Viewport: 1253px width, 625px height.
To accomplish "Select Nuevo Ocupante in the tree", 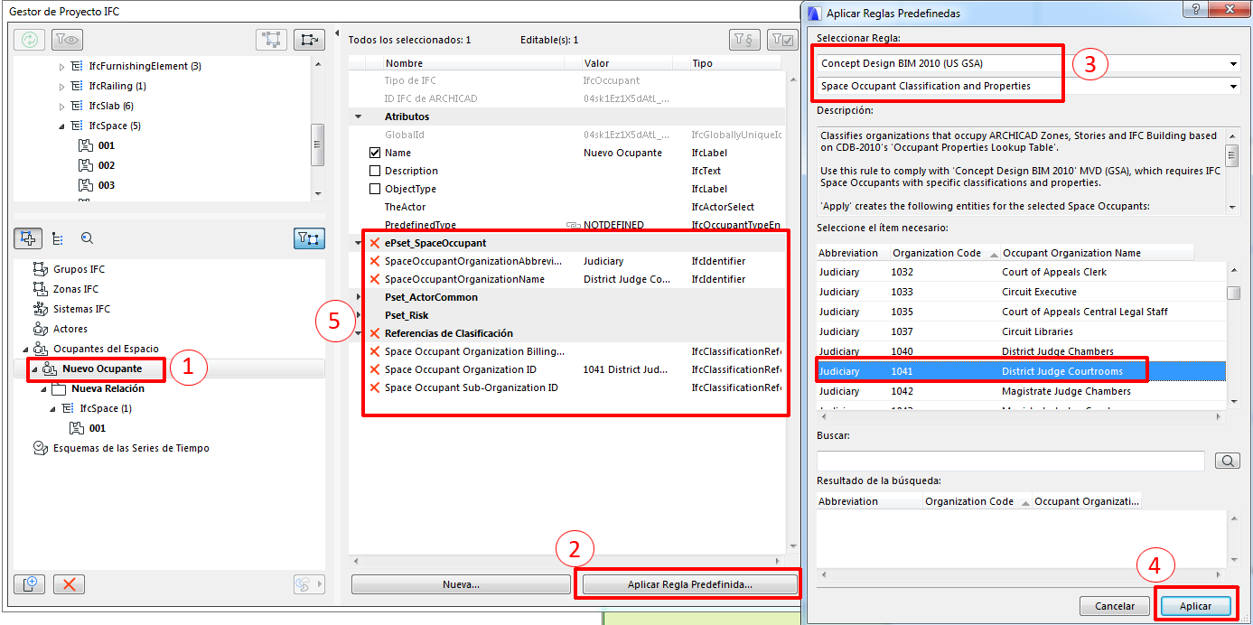I will (102, 368).
